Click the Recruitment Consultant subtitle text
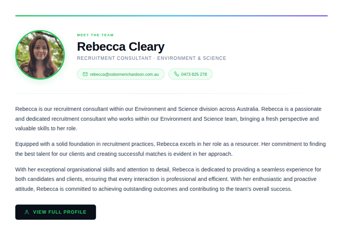343x235 pixels. pyautogui.click(x=114, y=58)
